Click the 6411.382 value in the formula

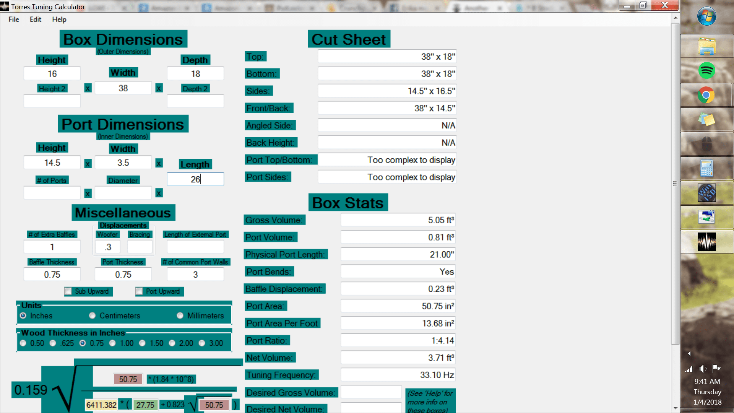[x=101, y=405]
